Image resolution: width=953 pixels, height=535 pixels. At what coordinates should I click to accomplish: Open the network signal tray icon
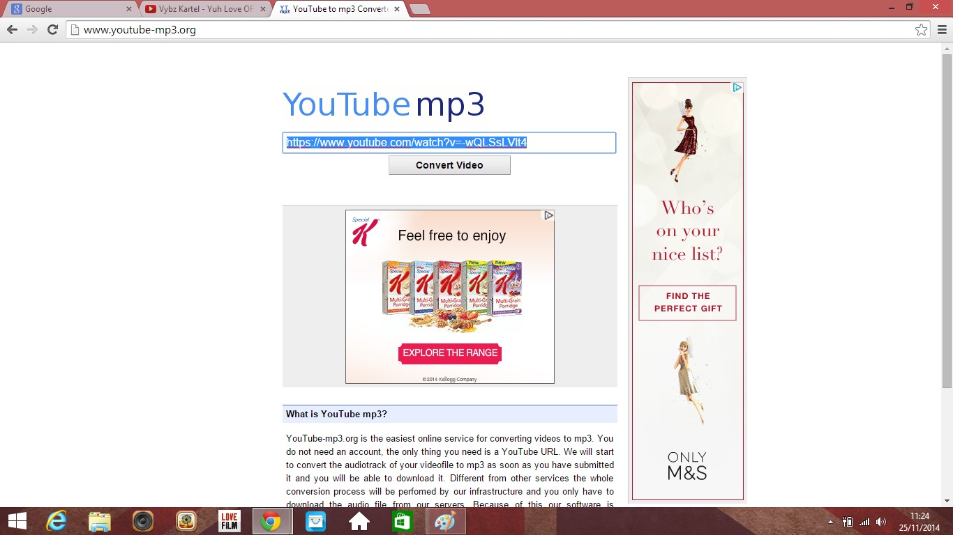click(x=865, y=521)
